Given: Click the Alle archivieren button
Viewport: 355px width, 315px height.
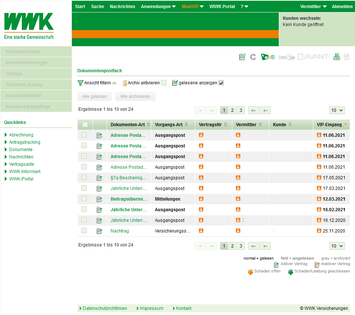Looking at the screenshot, I should (135, 96).
